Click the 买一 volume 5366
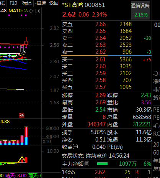Image resolution: width=160 pixels, height=178 pixels. 126,59
